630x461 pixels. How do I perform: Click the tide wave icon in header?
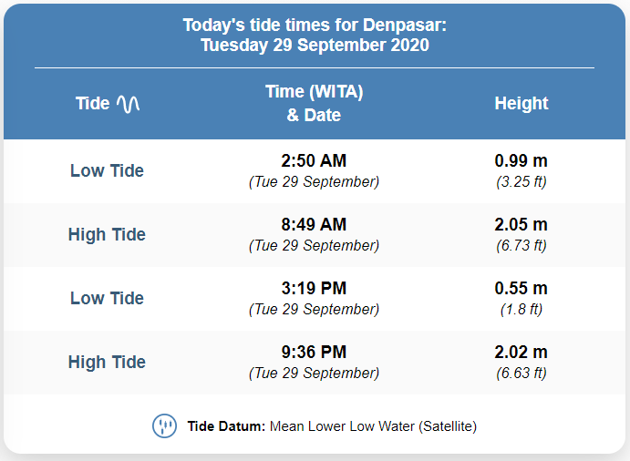point(129,104)
